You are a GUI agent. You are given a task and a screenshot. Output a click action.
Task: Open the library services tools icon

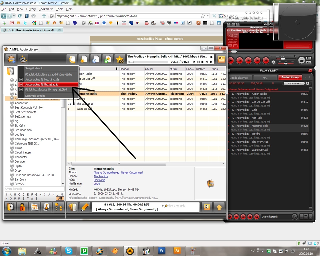coord(23,59)
